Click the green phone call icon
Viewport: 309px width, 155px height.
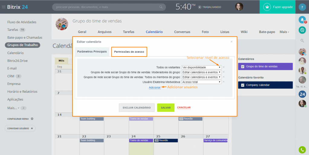point(302,150)
